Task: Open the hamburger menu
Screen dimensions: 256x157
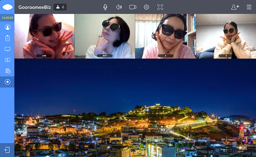Action: pos(249,7)
